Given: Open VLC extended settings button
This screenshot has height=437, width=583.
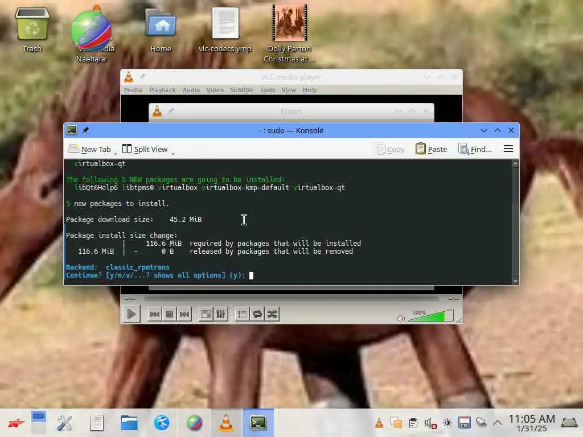Looking at the screenshot, I should click(x=220, y=314).
